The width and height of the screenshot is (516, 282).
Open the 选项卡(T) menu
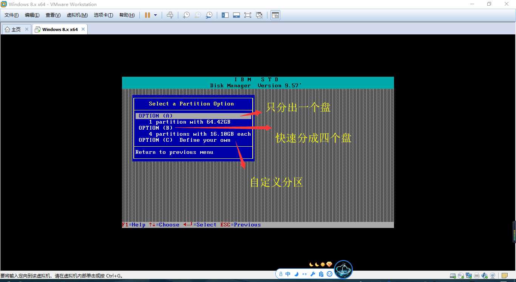tap(104, 15)
